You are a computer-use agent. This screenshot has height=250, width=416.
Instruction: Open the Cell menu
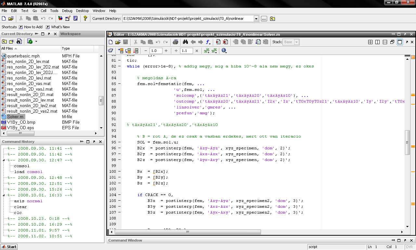[x=44, y=11]
